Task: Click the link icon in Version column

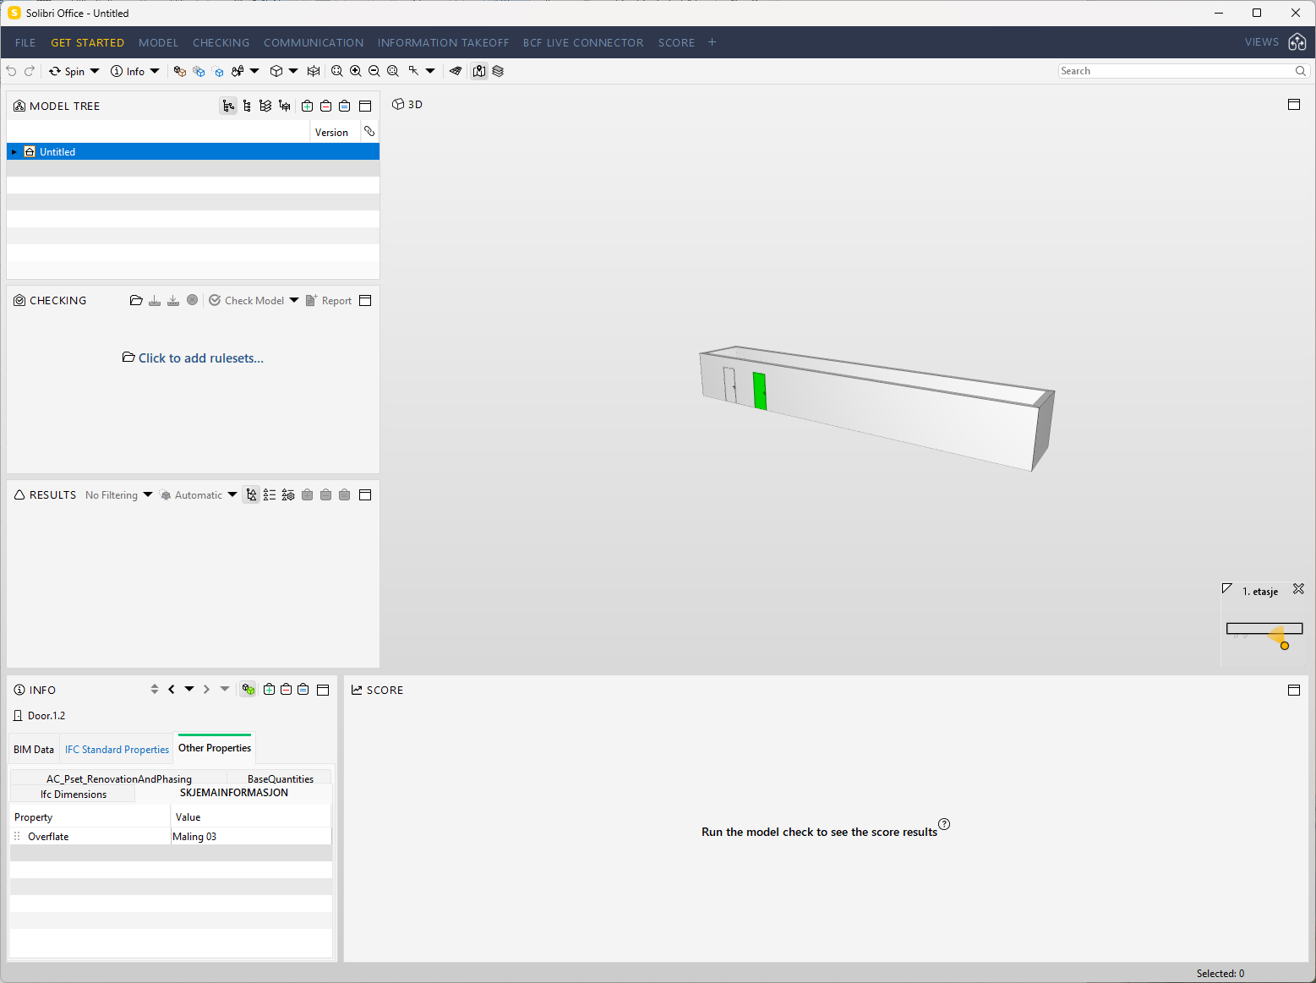Action: pos(369,132)
